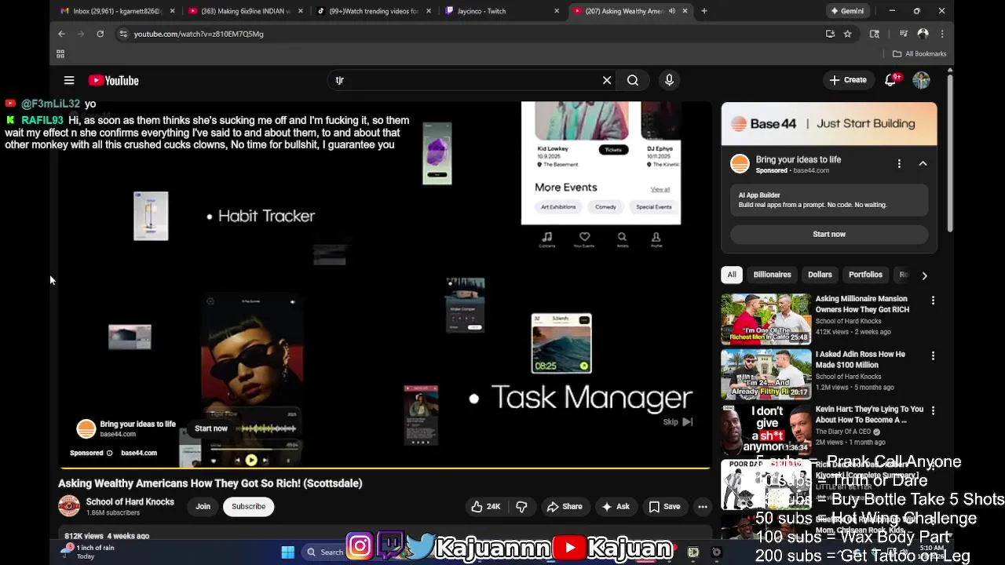Share the video
1005x565 pixels.
click(565, 507)
